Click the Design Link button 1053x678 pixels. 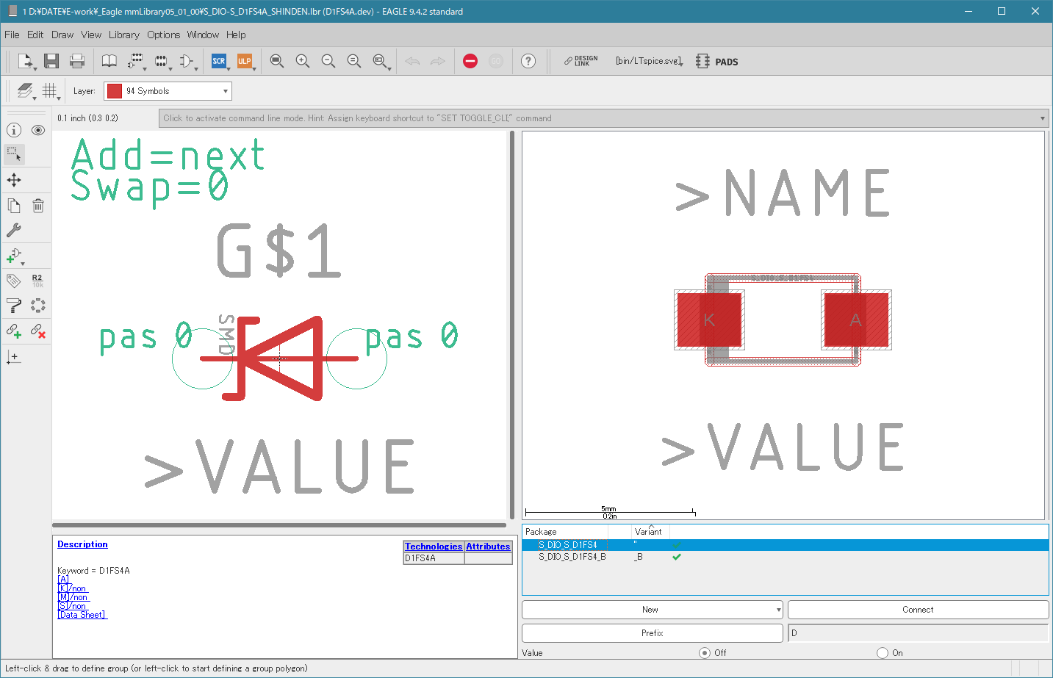tap(581, 61)
